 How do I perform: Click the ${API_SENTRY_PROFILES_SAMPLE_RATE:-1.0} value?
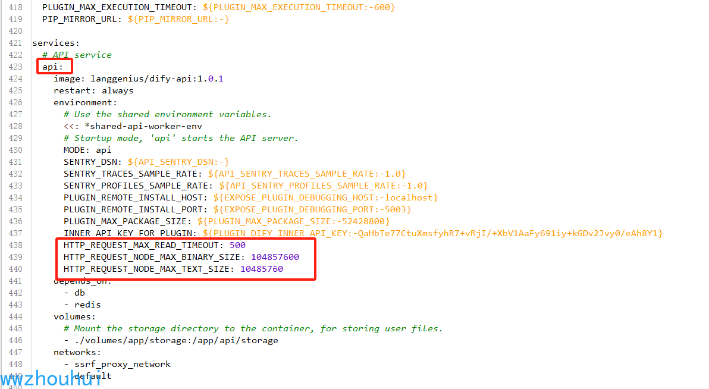point(324,186)
